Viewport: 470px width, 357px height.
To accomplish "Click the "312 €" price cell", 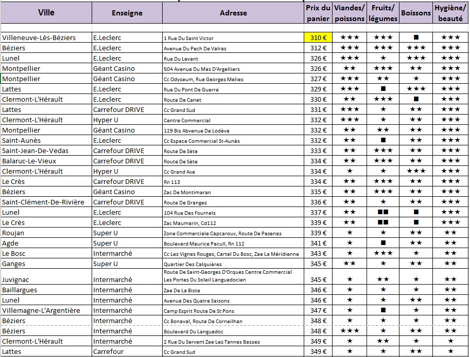I will click(x=318, y=48).
